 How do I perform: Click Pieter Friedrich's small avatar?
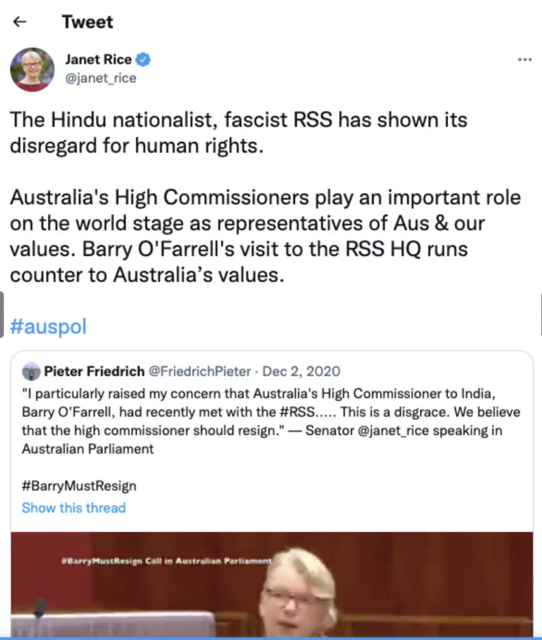pyautogui.click(x=31, y=372)
